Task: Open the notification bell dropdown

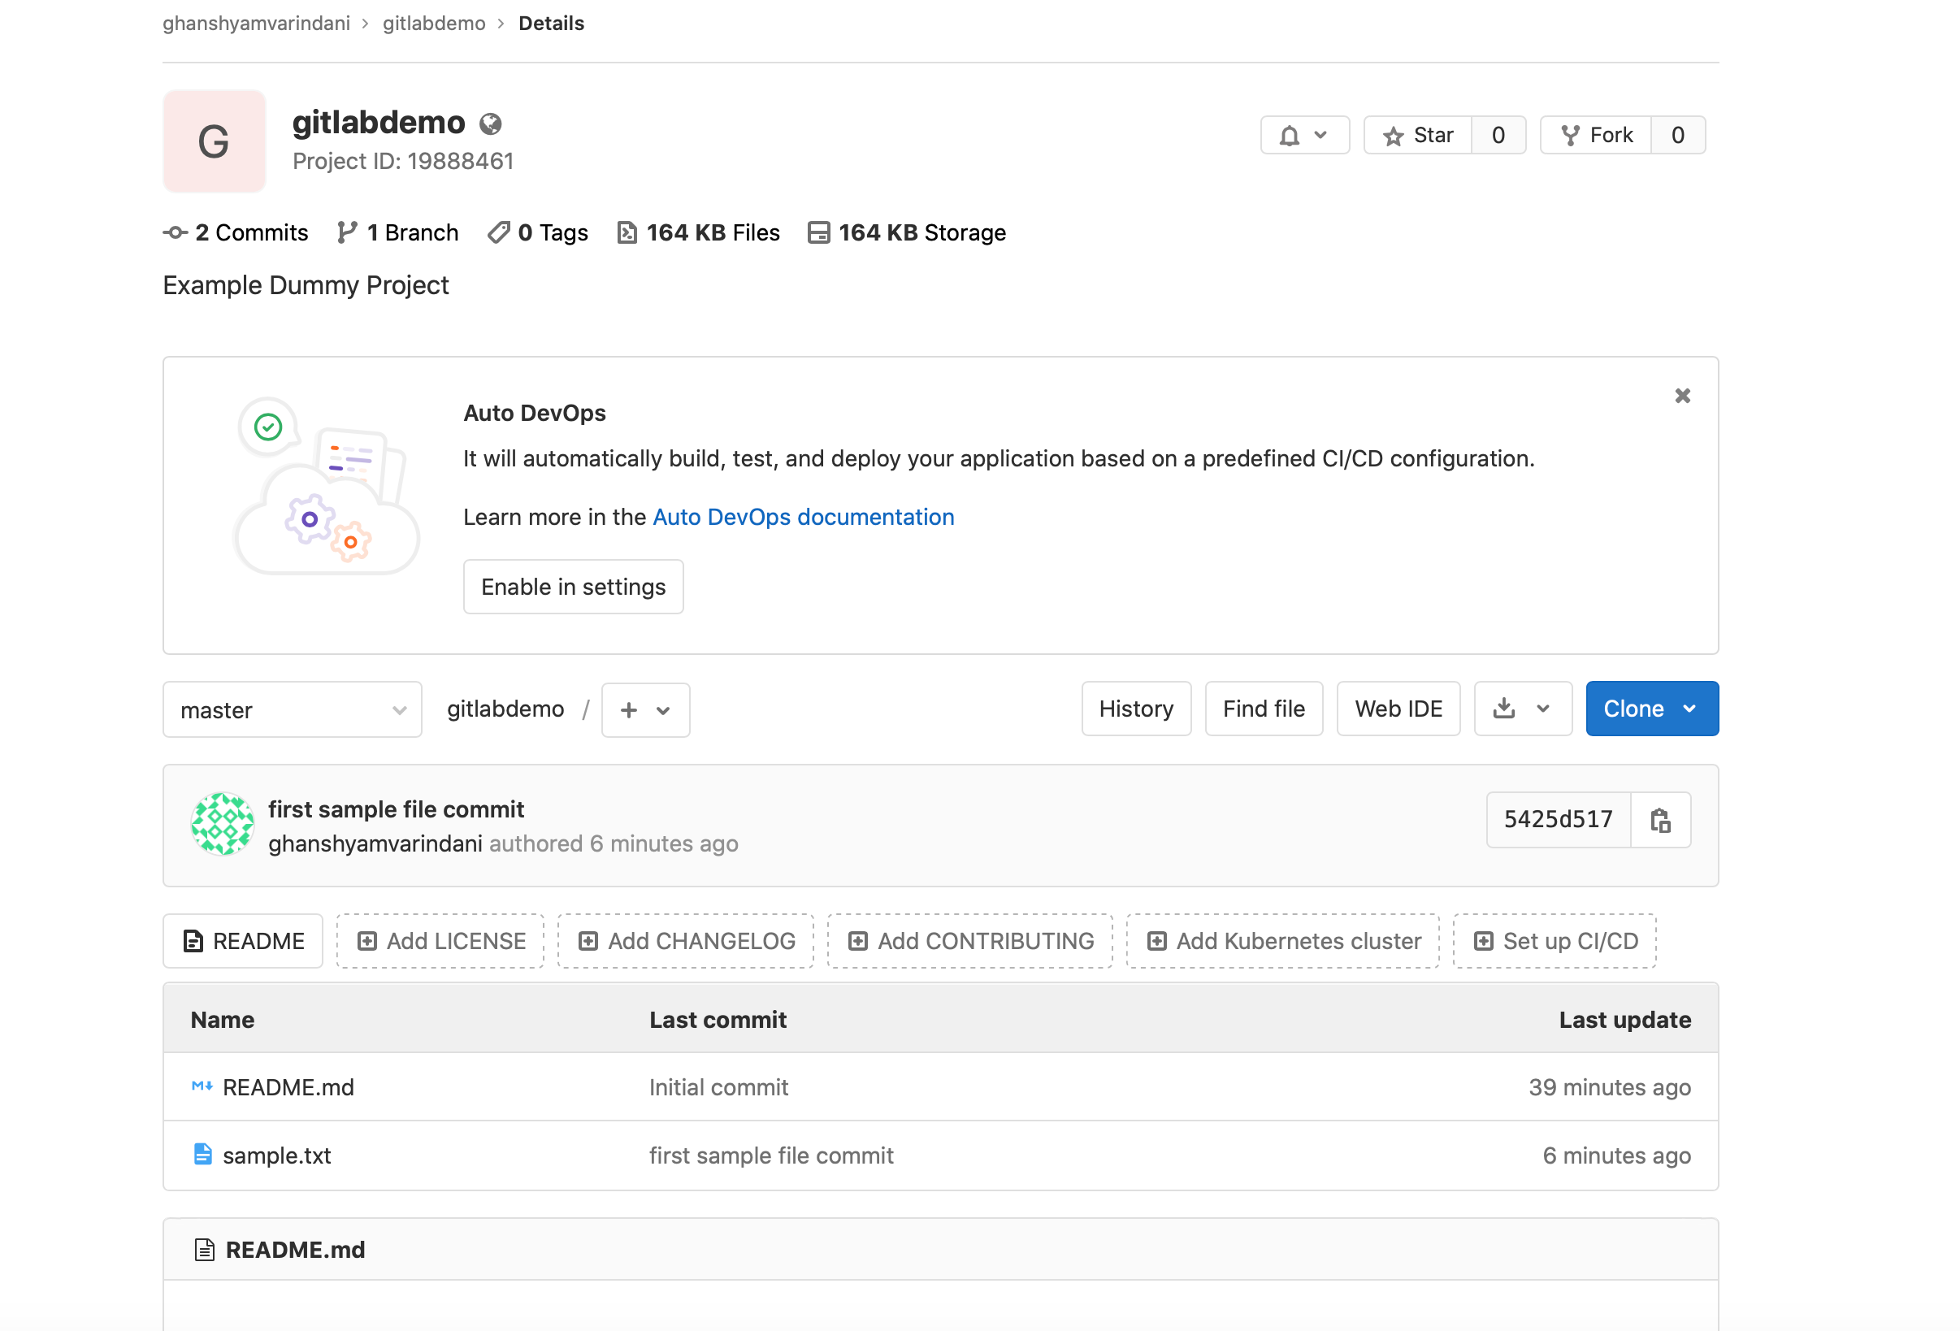Action: [1304, 135]
